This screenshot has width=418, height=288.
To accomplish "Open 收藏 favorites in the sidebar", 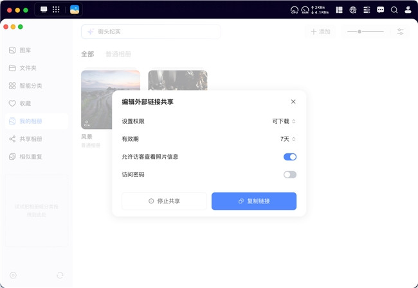I will (37, 103).
